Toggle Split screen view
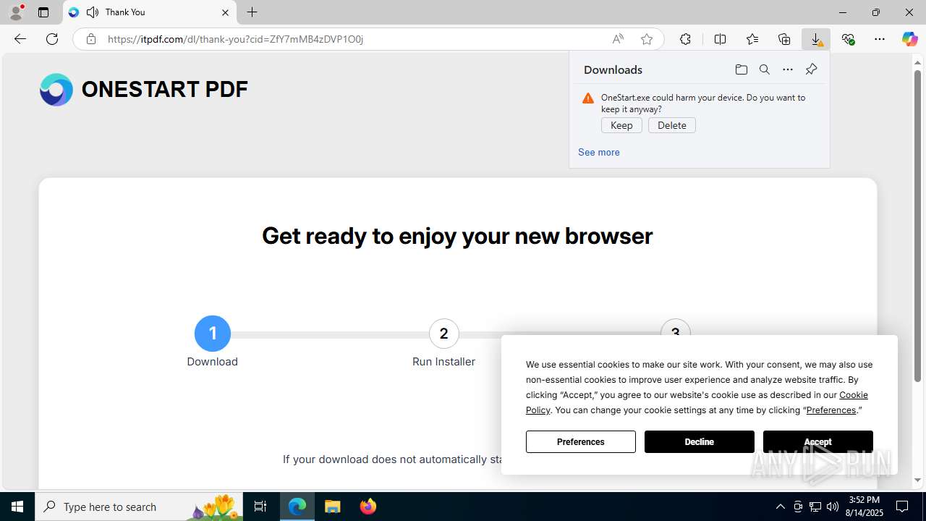The image size is (926, 521). [720, 39]
